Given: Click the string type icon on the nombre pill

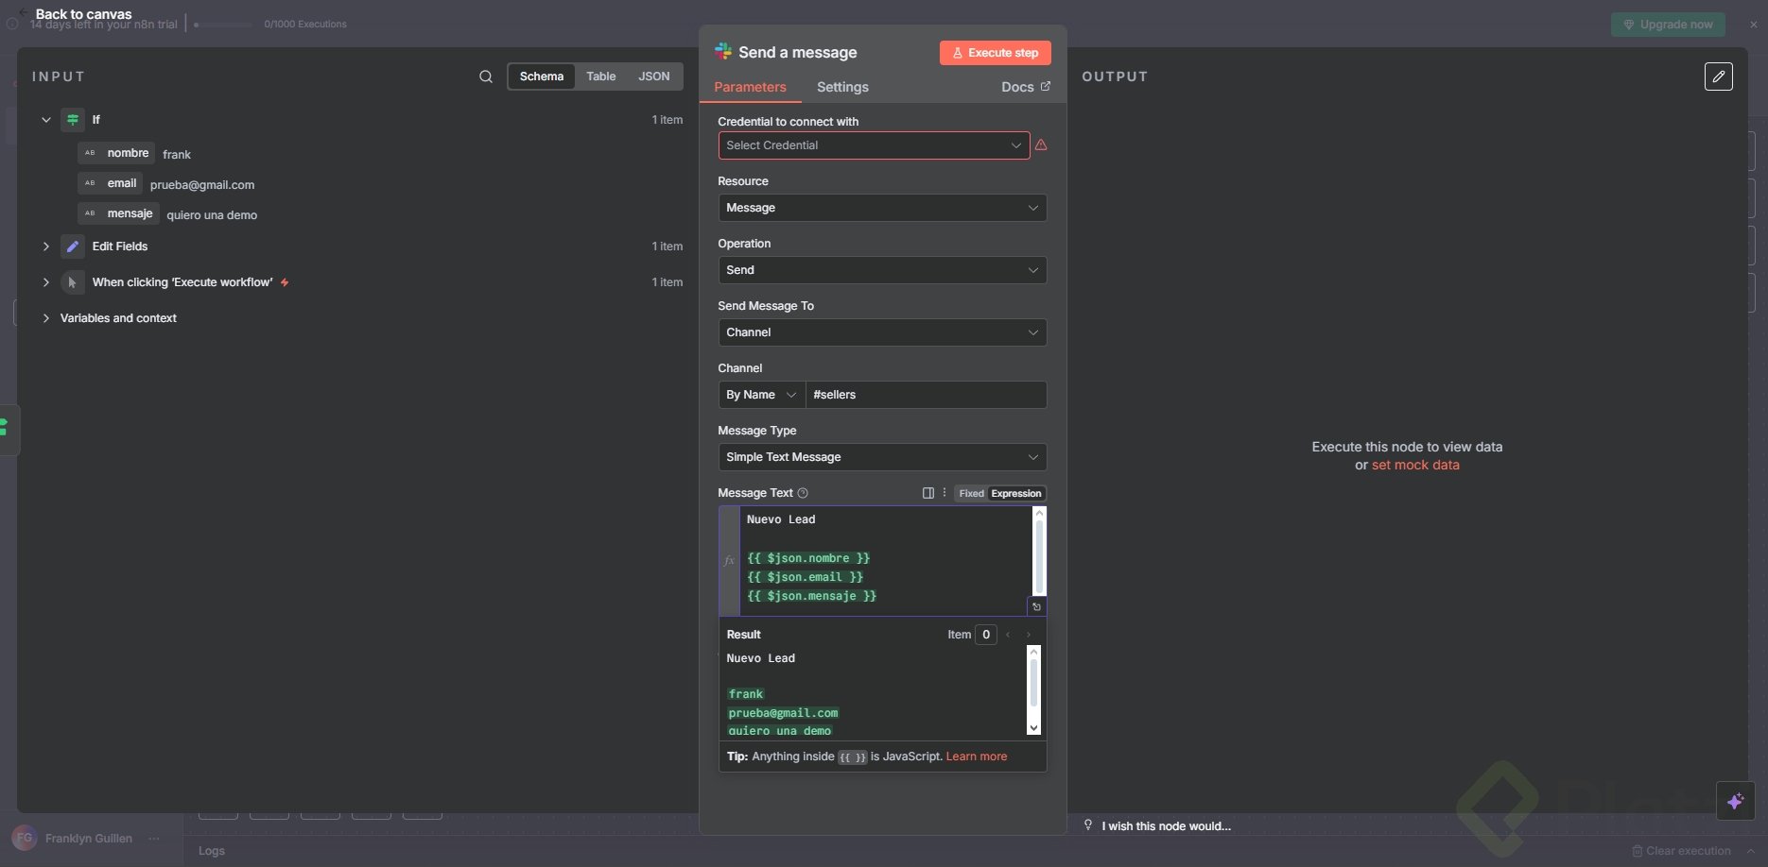Looking at the screenshot, I should coord(90,153).
